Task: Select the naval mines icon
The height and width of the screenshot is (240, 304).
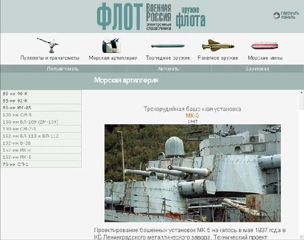Action: (x=264, y=46)
